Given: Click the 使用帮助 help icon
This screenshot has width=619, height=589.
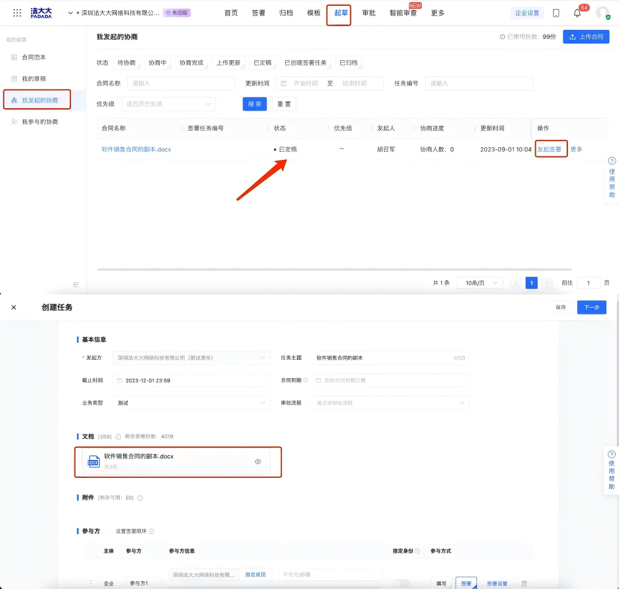Looking at the screenshot, I should [612, 162].
